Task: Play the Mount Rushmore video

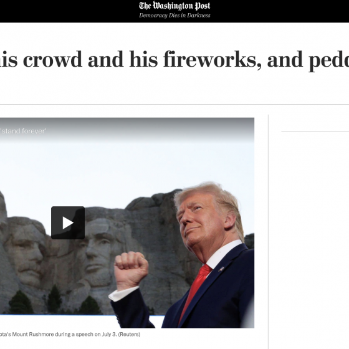Action: click(68, 222)
